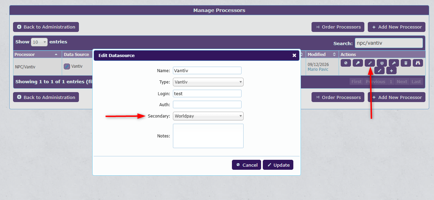Click the Name input field

click(207, 70)
